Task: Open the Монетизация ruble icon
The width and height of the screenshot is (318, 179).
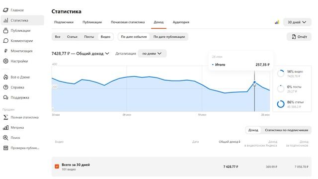Action: click(x=5, y=51)
